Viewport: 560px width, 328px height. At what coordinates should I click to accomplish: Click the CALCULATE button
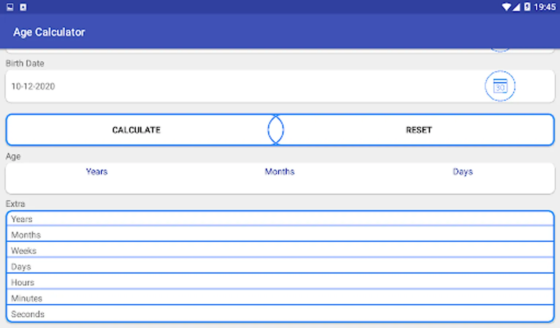[x=136, y=130]
